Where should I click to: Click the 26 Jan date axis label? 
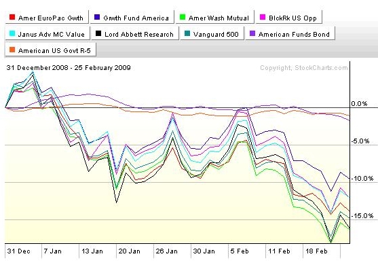(x=166, y=251)
